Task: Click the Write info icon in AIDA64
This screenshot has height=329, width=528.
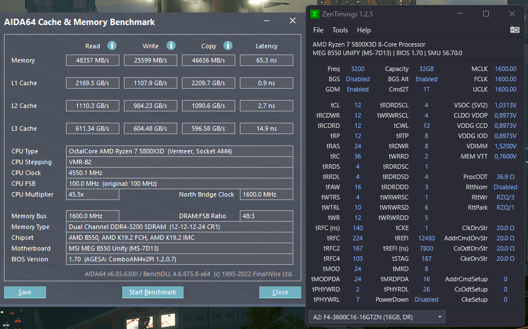Action: [171, 45]
